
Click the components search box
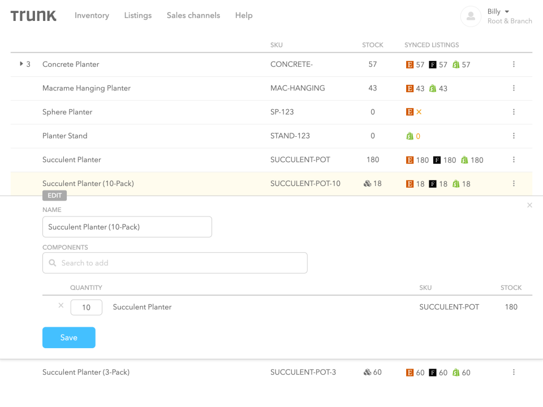175,263
